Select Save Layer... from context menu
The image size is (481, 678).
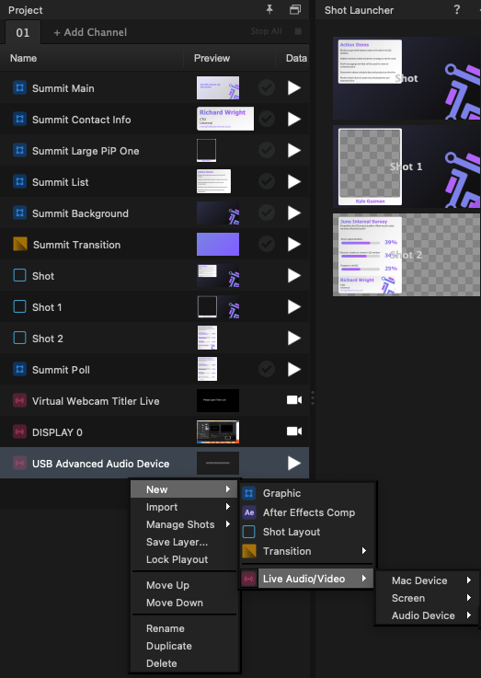(185, 542)
